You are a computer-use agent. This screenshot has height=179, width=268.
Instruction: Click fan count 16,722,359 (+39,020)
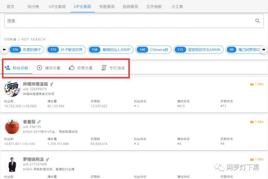(20, 106)
